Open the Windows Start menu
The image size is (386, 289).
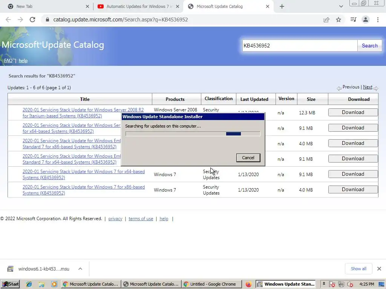point(10,284)
